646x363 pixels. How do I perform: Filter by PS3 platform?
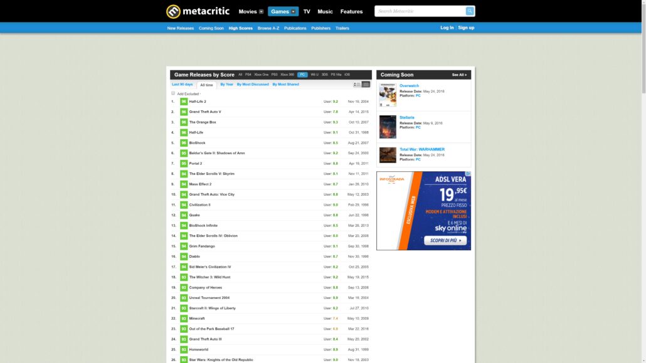[x=274, y=75]
